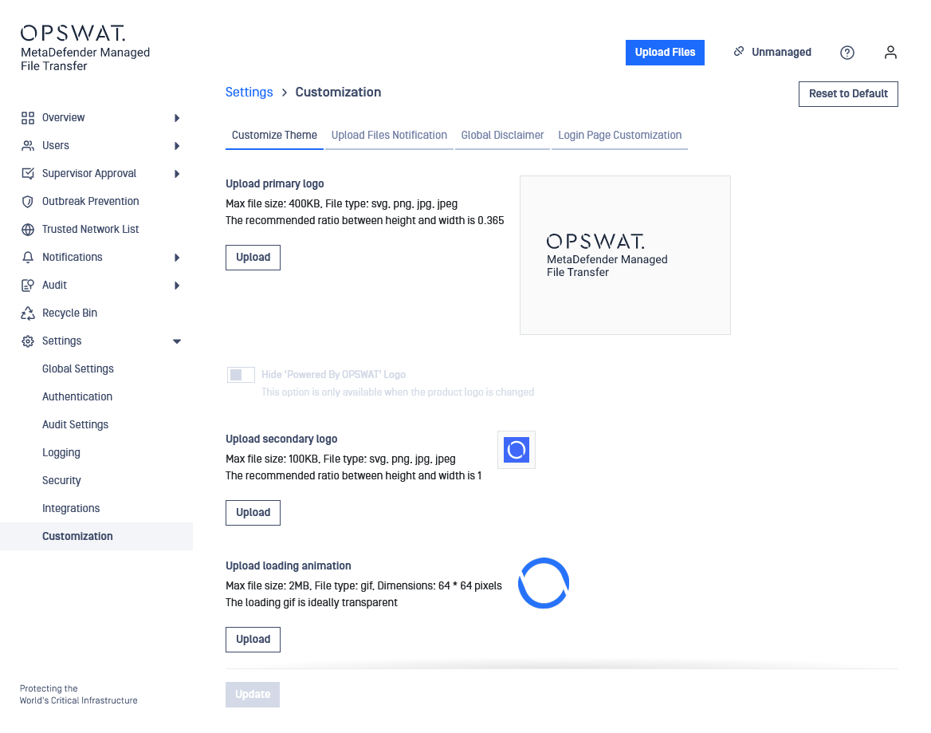Viewport: 931px width, 733px height.
Task: Click the Audit icon in sidebar
Action: [27, 285]
